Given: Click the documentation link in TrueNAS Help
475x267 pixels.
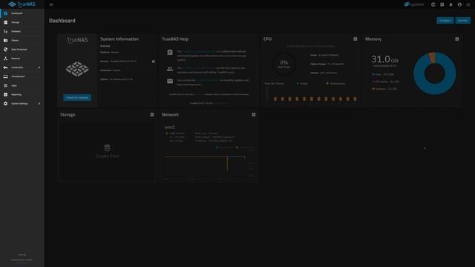Looking at the screenshot, I should [x=199, y=51].
